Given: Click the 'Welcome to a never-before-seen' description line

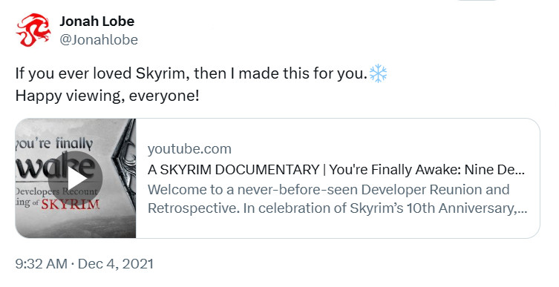Looking at the screenshot, I should point(328,189).
